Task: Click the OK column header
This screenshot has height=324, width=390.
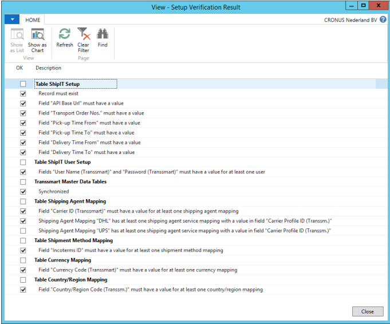Action: click(19, 68)
